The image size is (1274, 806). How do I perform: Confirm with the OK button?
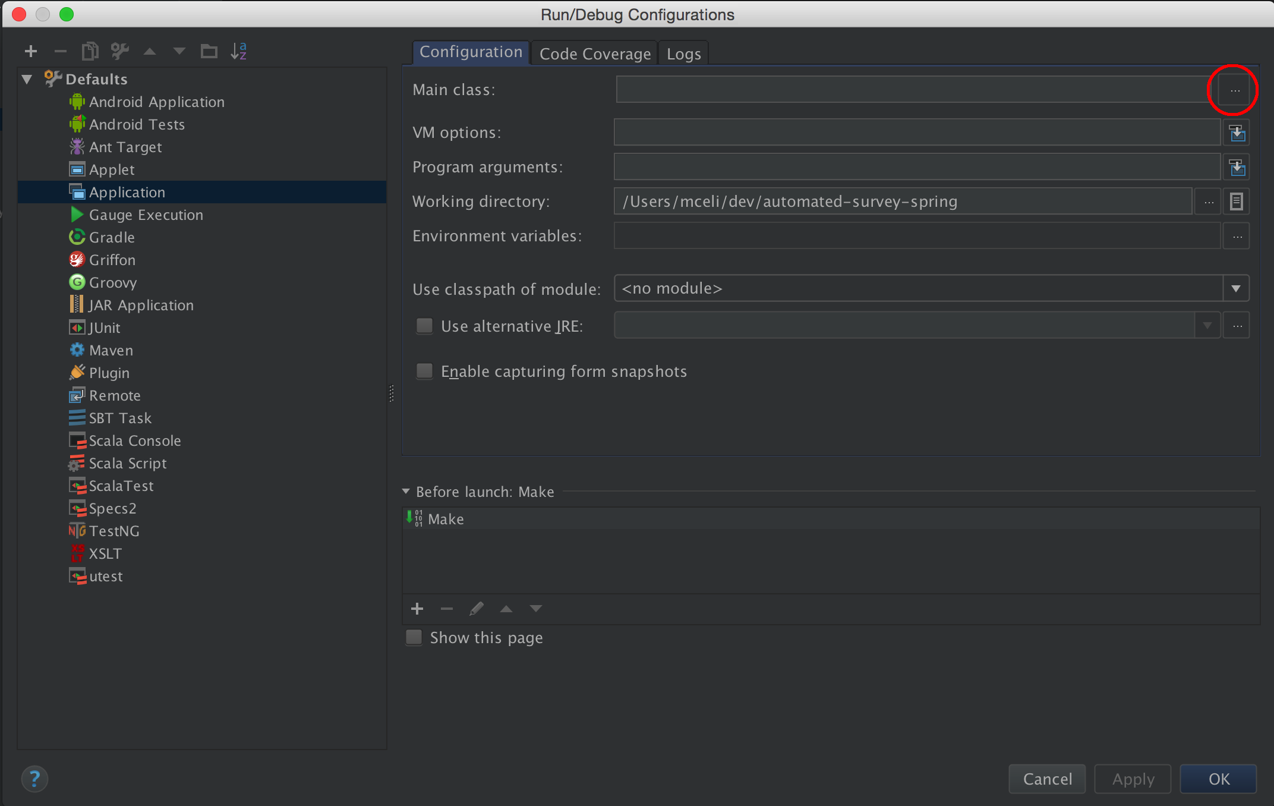click(x=1218, y=779)
